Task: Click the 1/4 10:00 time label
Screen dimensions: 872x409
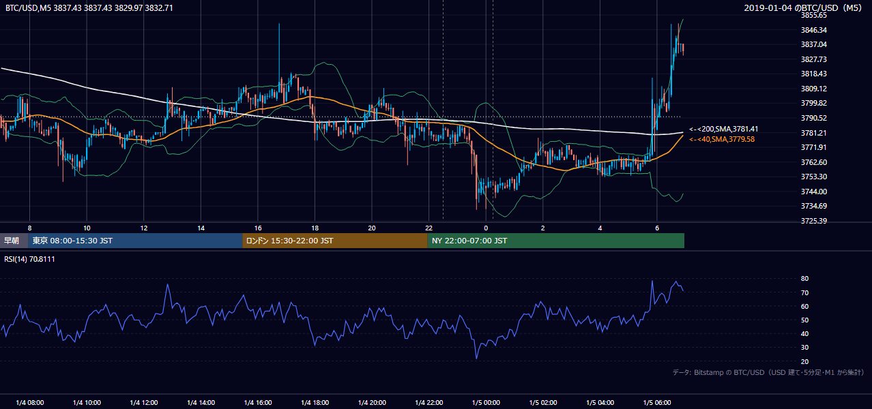Action: [87, 402]
